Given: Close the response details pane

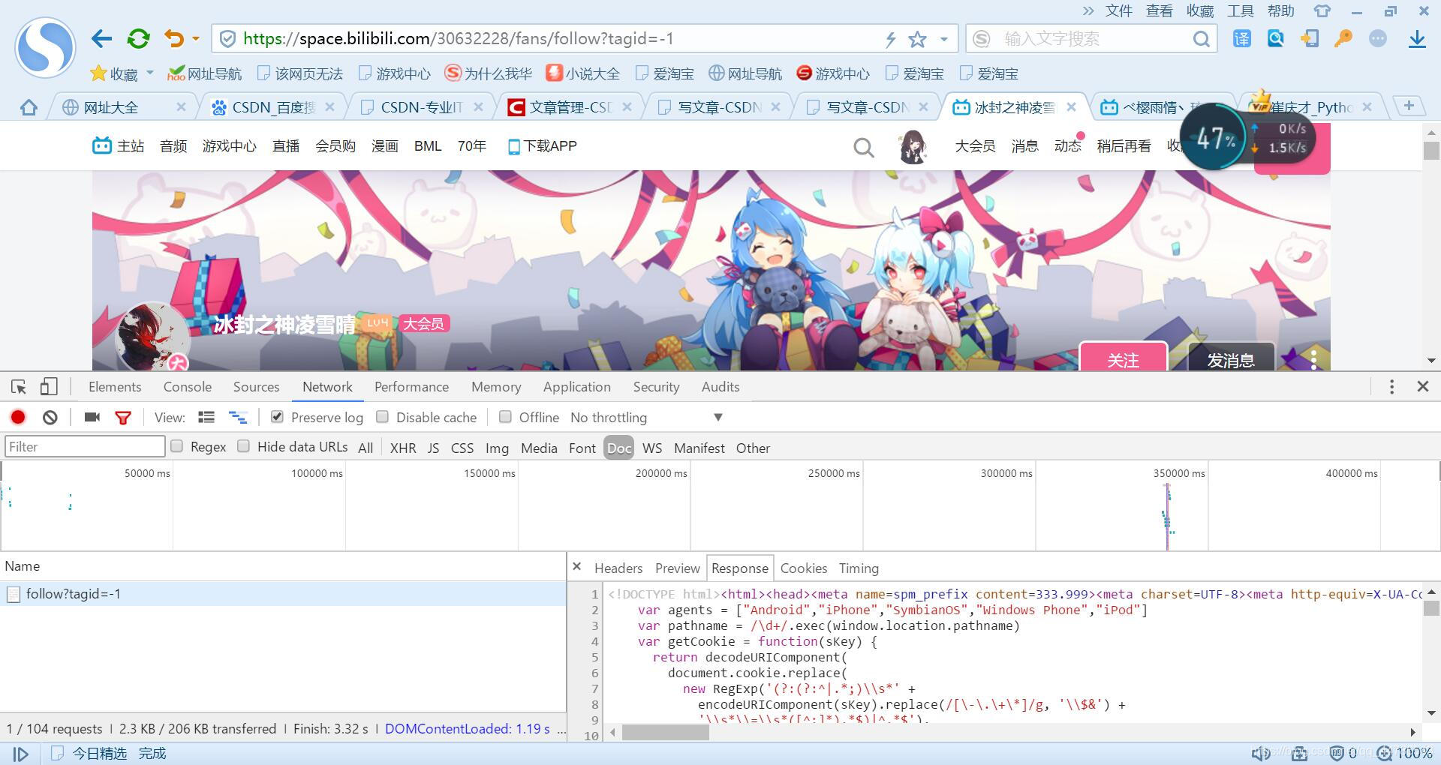Looking at the screenshot, I should pos(577,567).
